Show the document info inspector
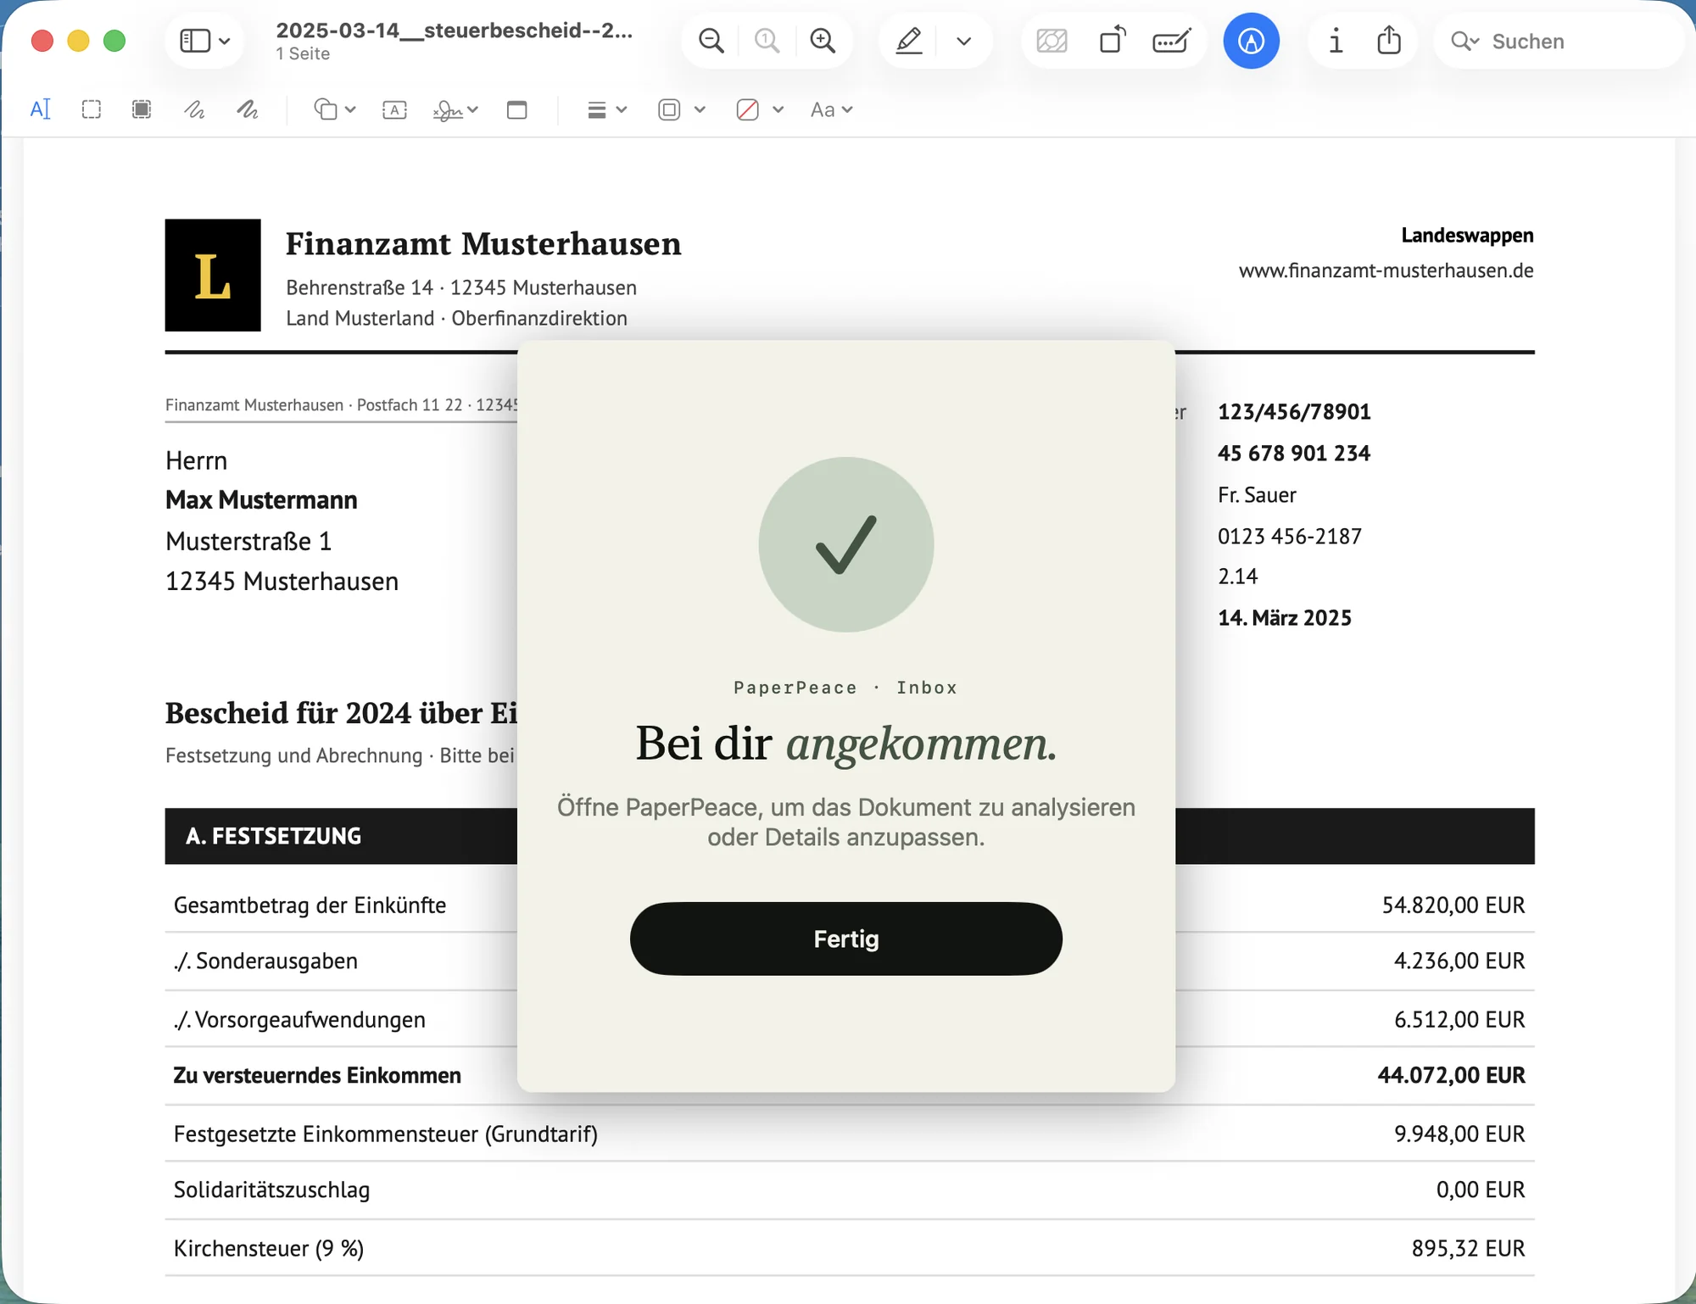This screenshot has width=1696, height=1304. point(1336,41)
